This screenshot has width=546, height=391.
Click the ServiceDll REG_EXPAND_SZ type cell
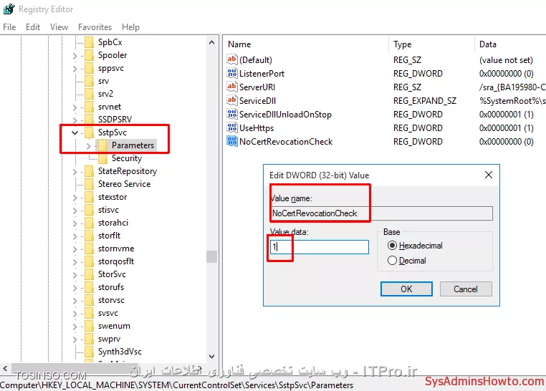tap(424, 100)
